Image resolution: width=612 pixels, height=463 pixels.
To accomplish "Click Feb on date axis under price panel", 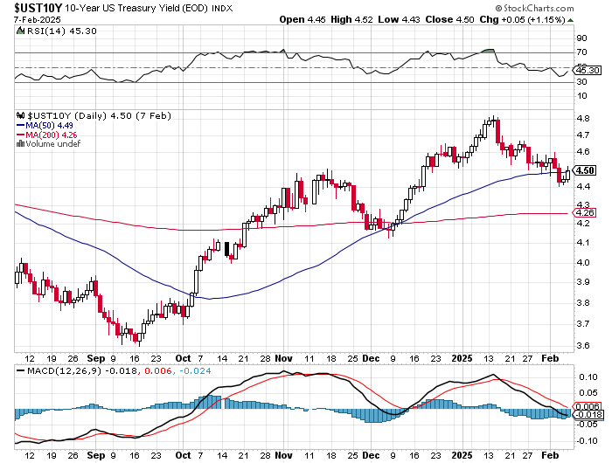I will 550,358.
